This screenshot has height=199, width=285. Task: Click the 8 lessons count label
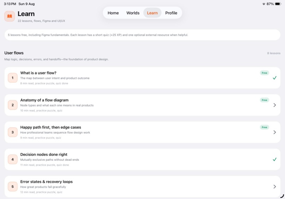pyautogui.click(x=274, y=53)
